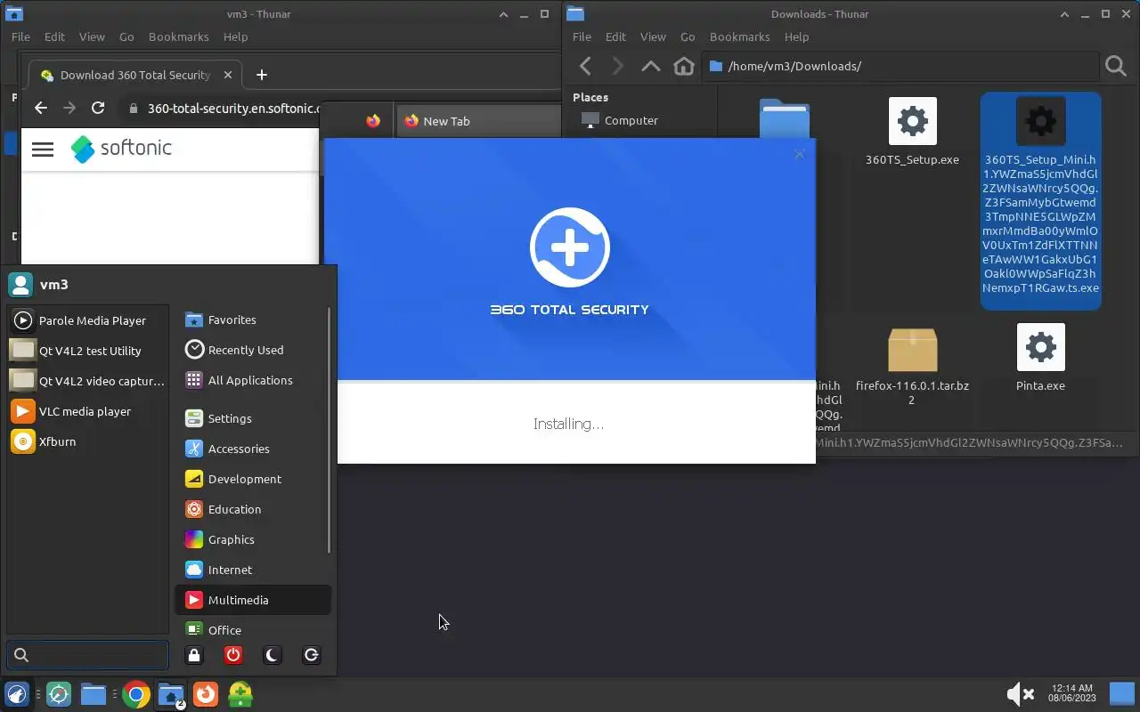Open the Education category
Image resolution: width=1140 pixels, height=712 pixels.
coord(252,509)
